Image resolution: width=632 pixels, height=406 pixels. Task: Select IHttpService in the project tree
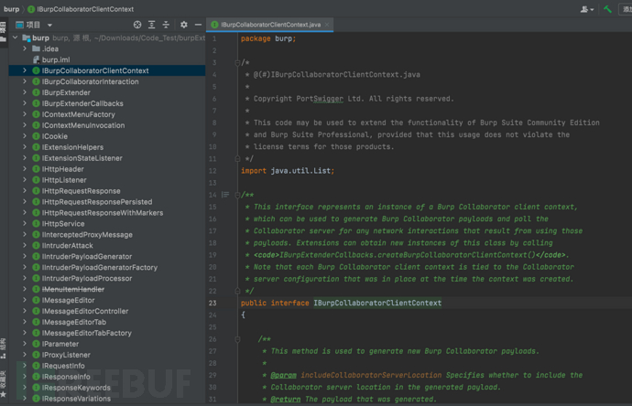tap(63, 224)
